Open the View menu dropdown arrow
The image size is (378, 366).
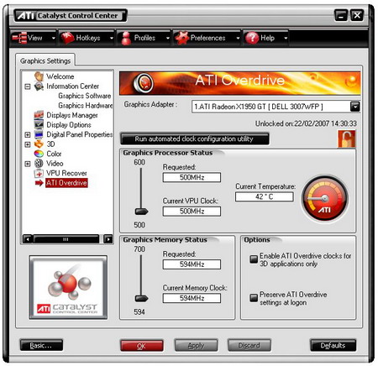click(x=53, y=38)
